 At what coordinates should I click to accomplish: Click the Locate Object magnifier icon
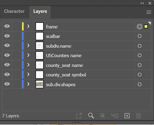tap(91, 116)
